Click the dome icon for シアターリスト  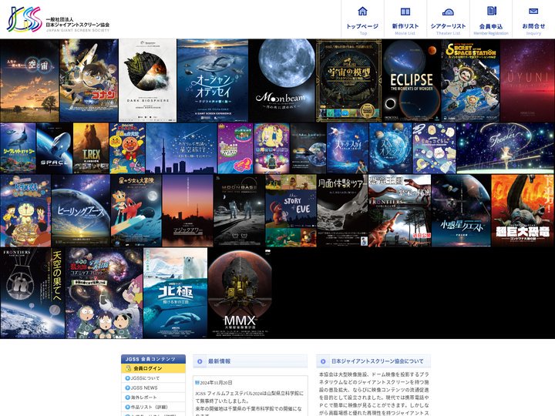point(448,12)
